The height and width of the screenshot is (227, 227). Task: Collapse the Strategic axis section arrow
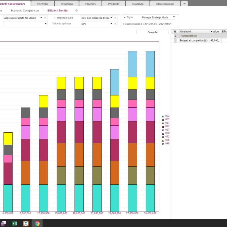pos(54,18)
